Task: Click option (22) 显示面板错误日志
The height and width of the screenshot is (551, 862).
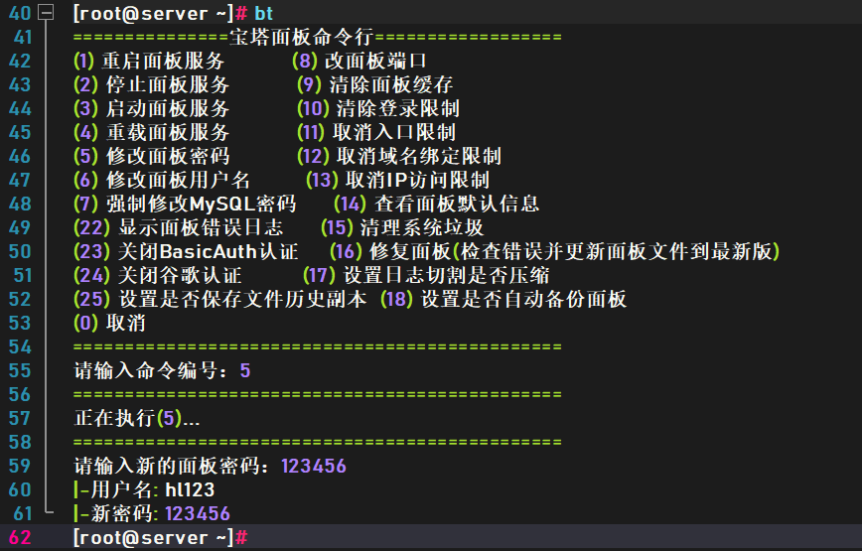Action: pos(178,227)
